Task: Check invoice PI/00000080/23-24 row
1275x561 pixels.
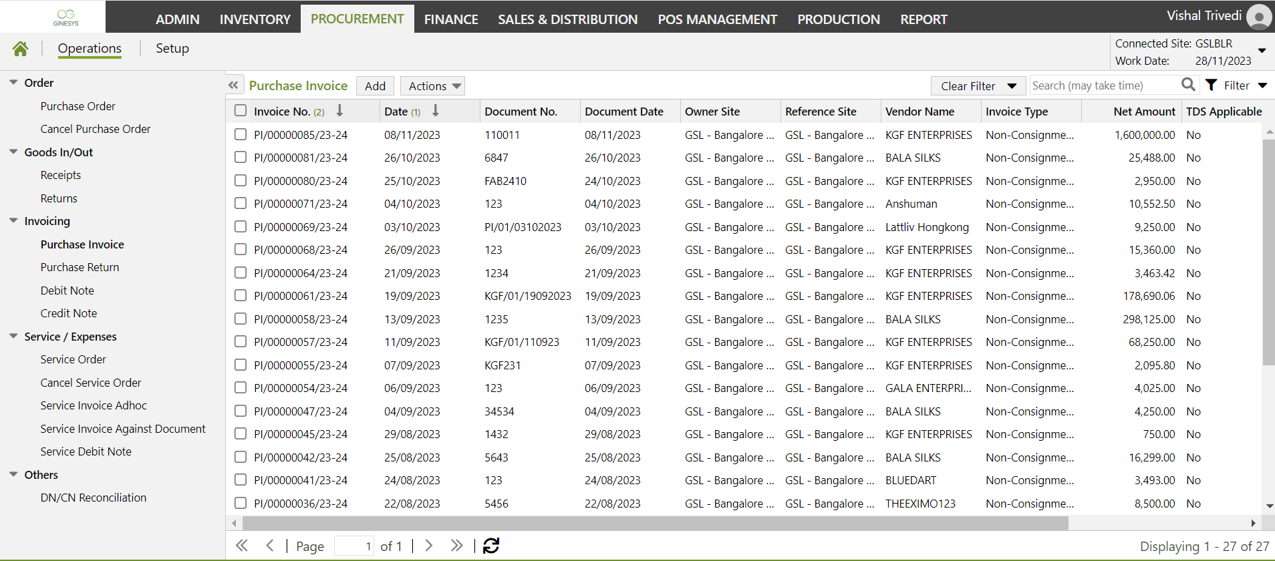Action: [x=241, y=180]
